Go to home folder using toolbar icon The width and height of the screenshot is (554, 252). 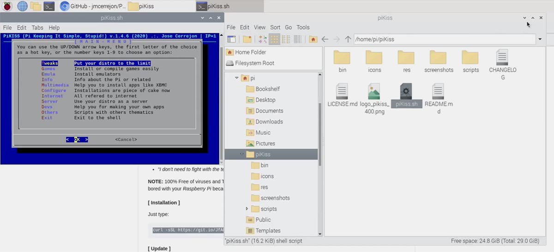313,40
